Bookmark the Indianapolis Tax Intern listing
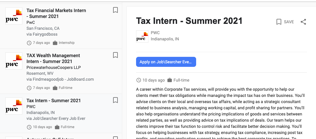 click(x=115, y=100)
